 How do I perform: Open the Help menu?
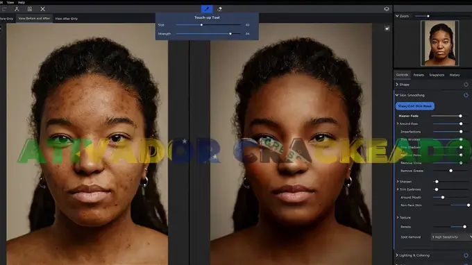pos(22,2)
